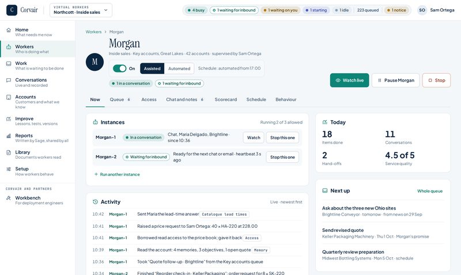Open the Whole queue link
Screen dimensions: 461x275
(x=430, y=191)
